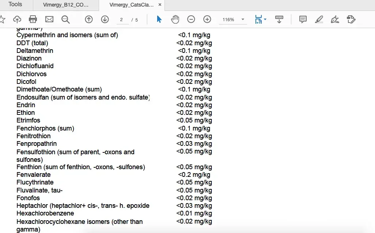Open the Tools tab
375x233 pixels.
coord(15,5)
